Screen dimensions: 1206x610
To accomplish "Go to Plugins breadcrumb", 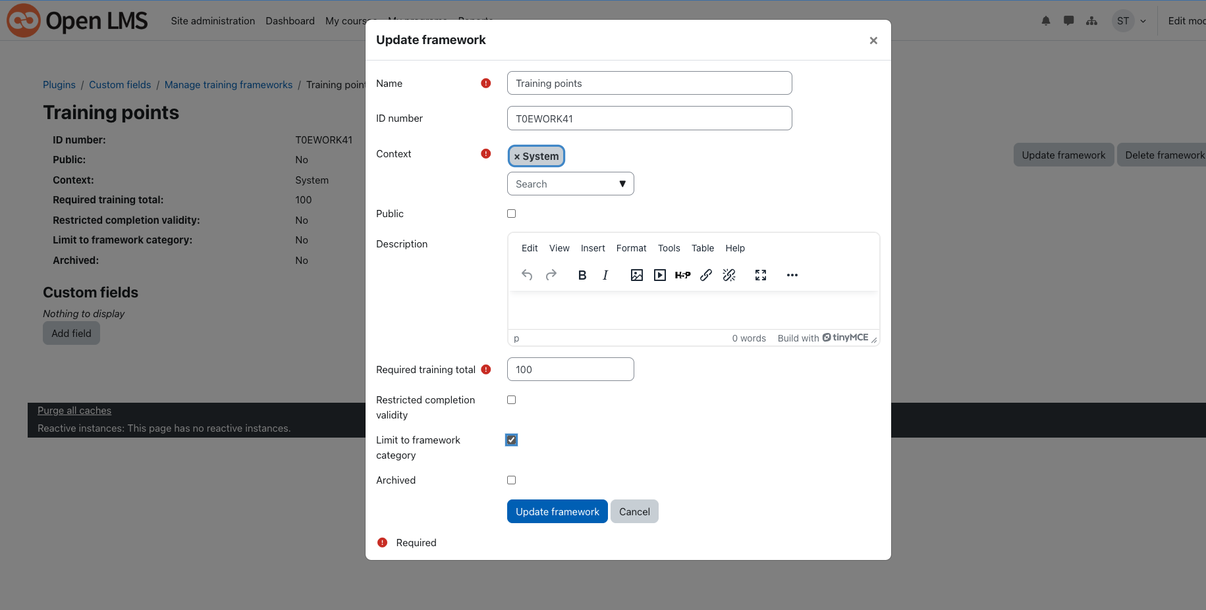I will (59, 85).
